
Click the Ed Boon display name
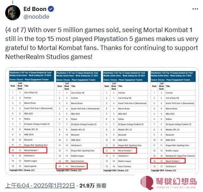point(35,9)
